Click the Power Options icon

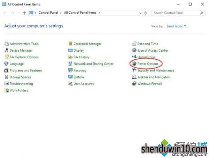(134, 64)
